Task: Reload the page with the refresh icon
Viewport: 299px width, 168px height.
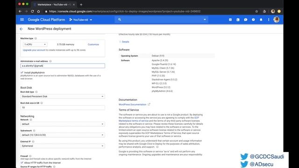Action: (32, 11)
